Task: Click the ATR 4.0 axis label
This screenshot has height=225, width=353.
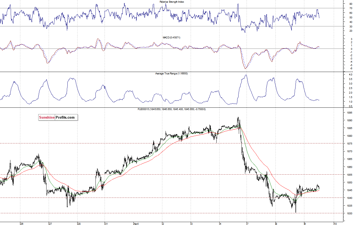Action: [350, 75]
